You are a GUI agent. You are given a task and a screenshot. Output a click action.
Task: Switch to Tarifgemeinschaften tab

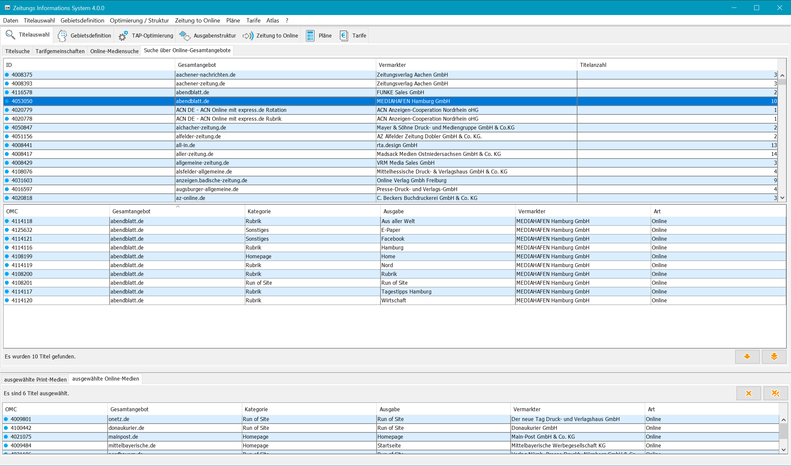pyautogui.click(x=60, y=51)
